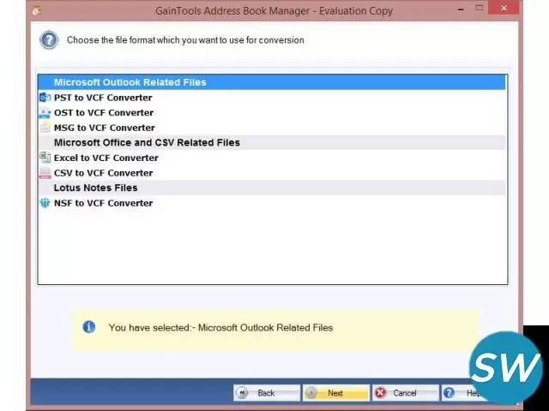The image size is (549, 411).
Task: Go back with the Back button
Action: click(x=266, y=393)
